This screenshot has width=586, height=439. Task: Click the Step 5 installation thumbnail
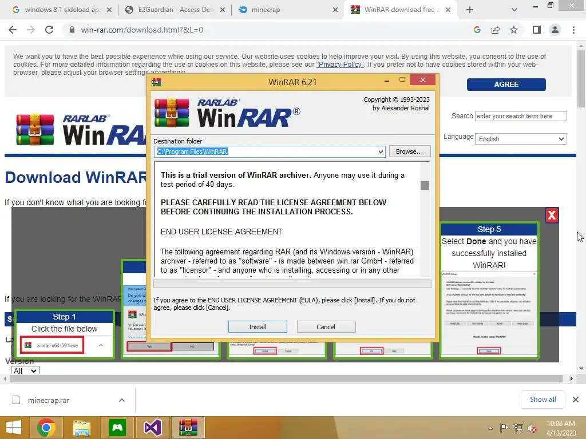tap(489, 290)
